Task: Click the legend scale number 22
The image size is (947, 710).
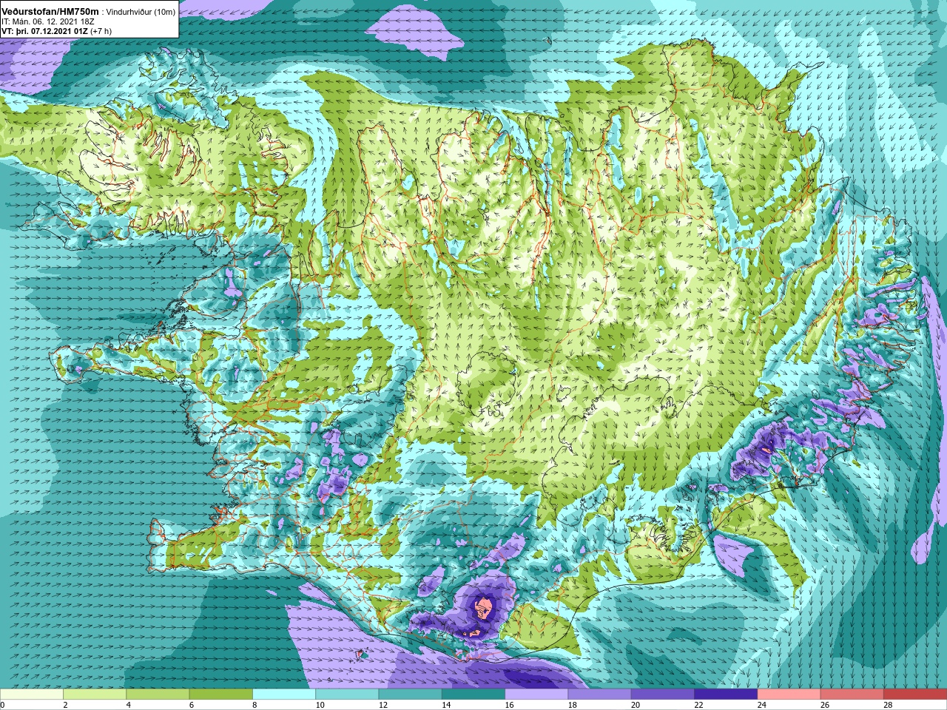Action: tap(698, 705)
